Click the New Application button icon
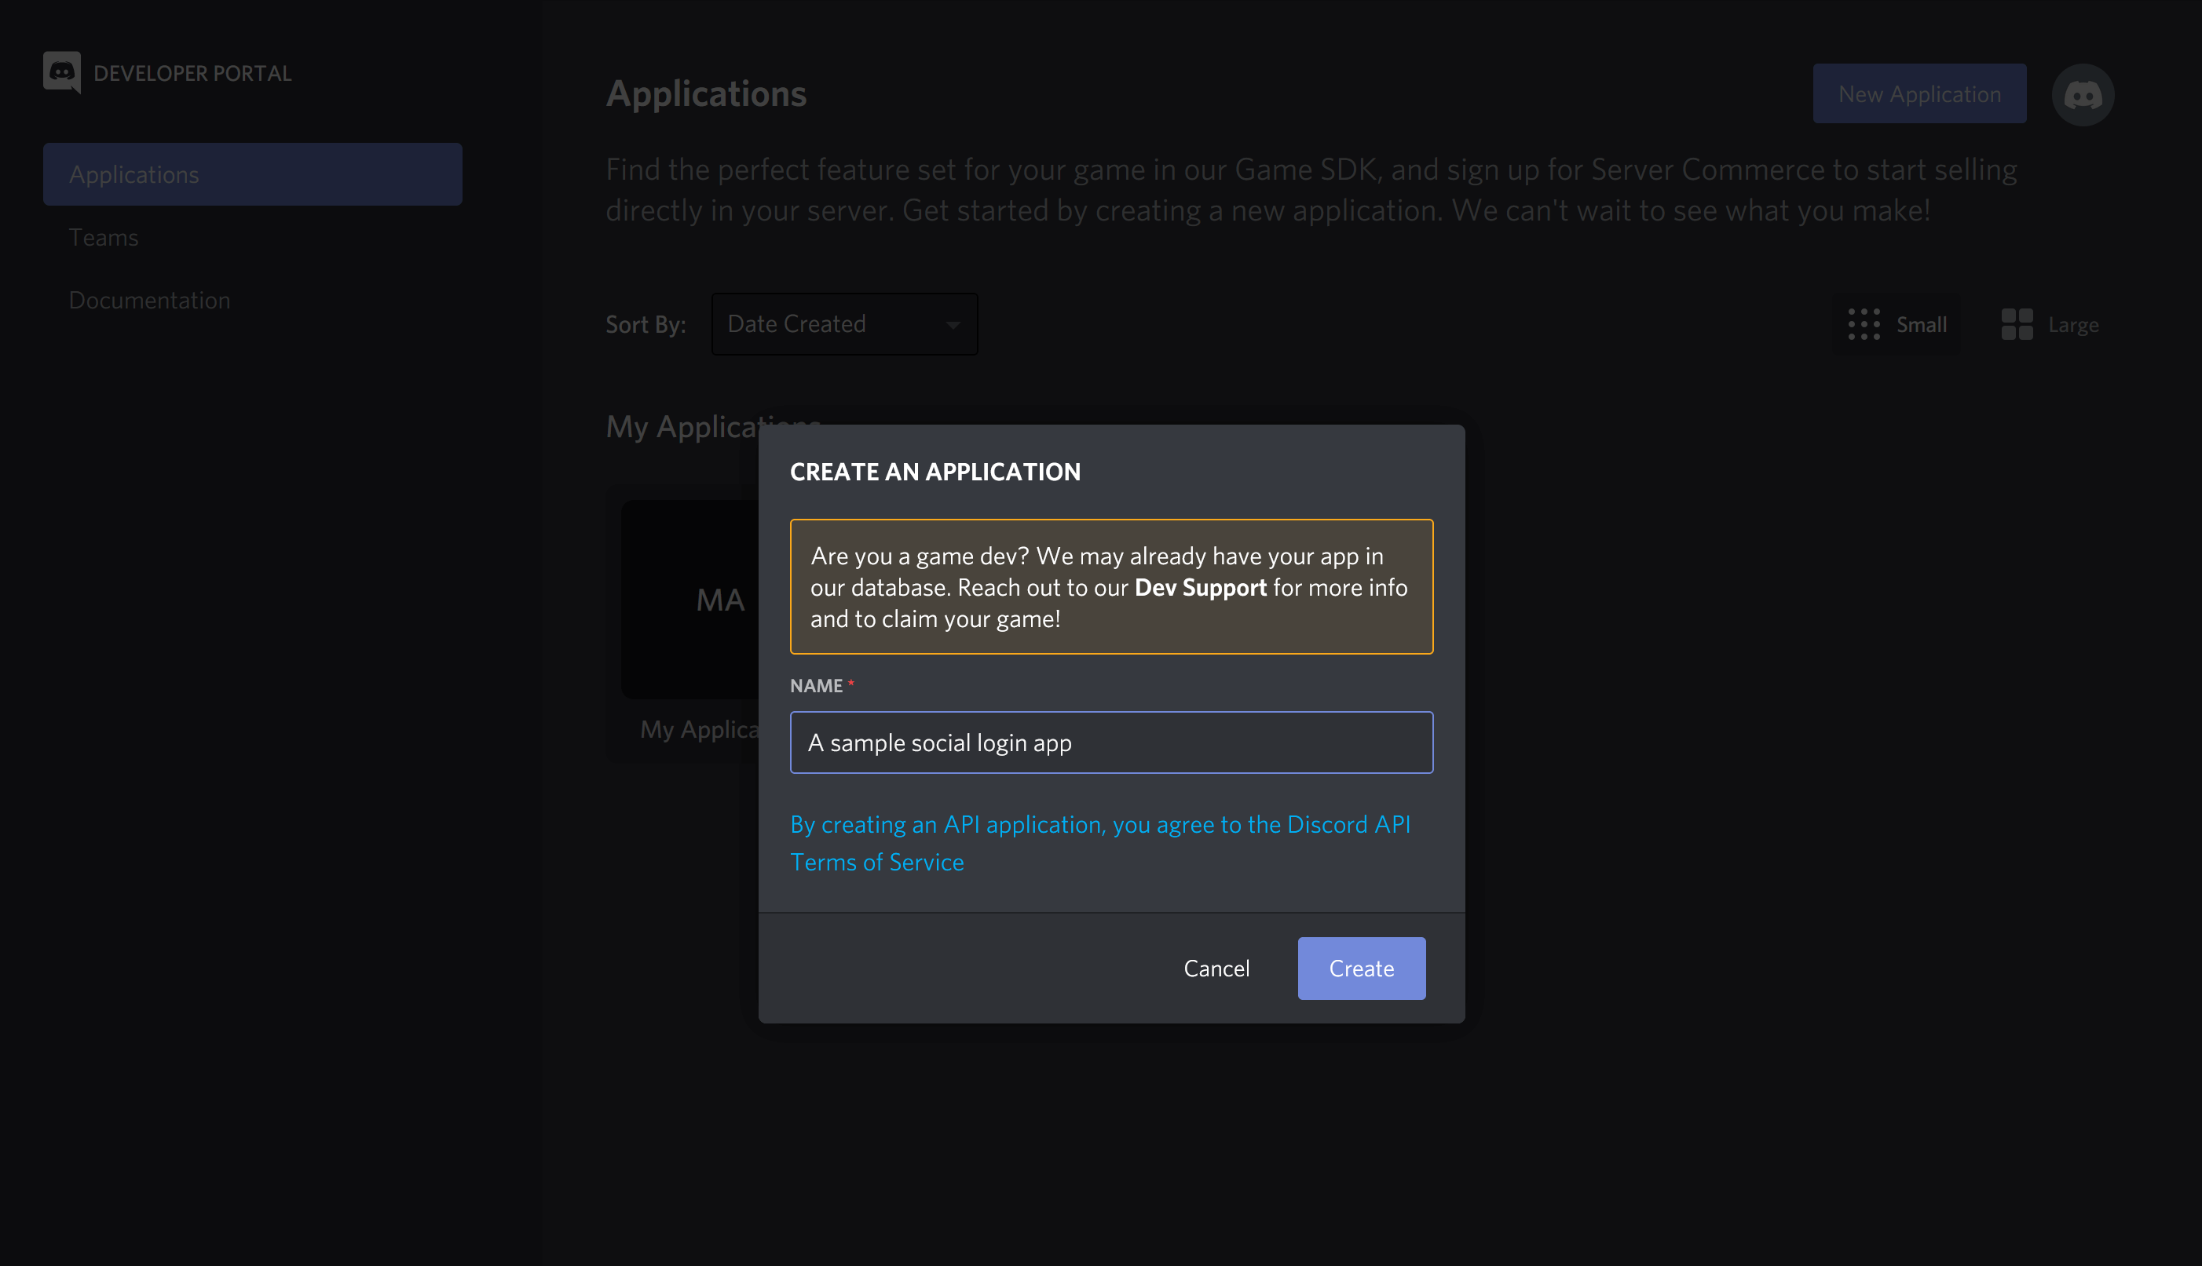The height and width of the screenshot is (1266, 2202). [1919, 92]
